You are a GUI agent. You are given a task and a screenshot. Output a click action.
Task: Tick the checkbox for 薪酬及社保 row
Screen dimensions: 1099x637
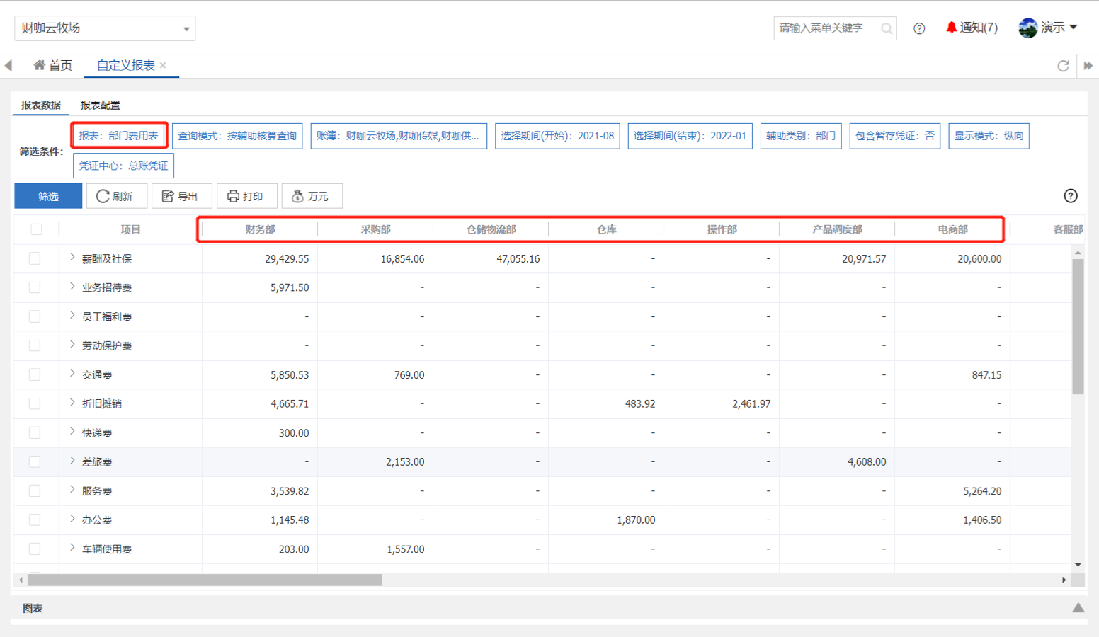pos(35,259)
